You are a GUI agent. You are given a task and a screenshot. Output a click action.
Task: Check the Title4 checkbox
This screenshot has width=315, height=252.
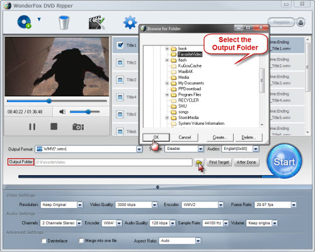click(x=120, y=97)
